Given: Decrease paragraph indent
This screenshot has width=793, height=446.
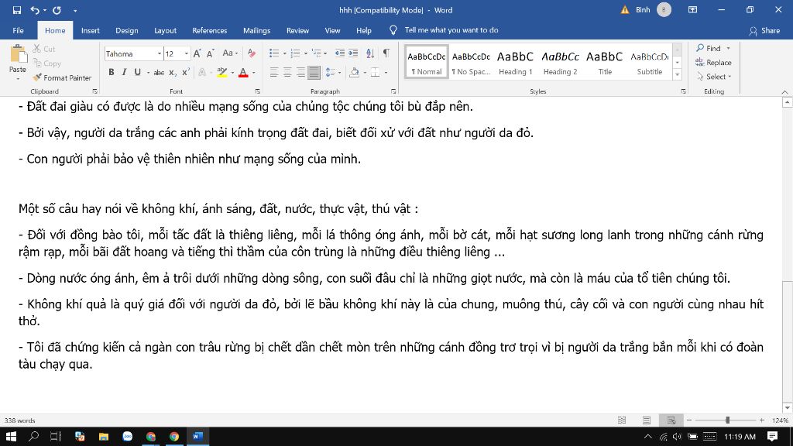Looking at the screenshot, I should 339,53.
